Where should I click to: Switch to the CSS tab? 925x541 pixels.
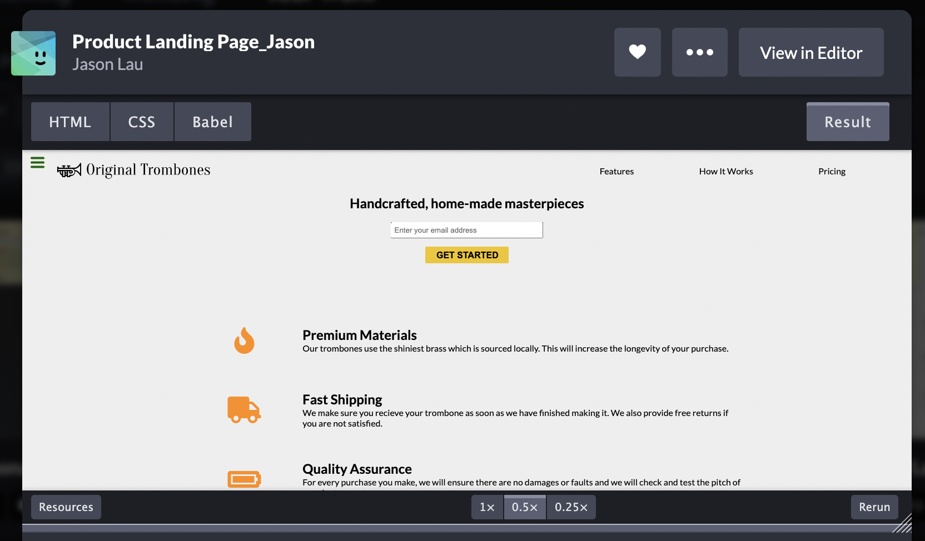[142, 122]
